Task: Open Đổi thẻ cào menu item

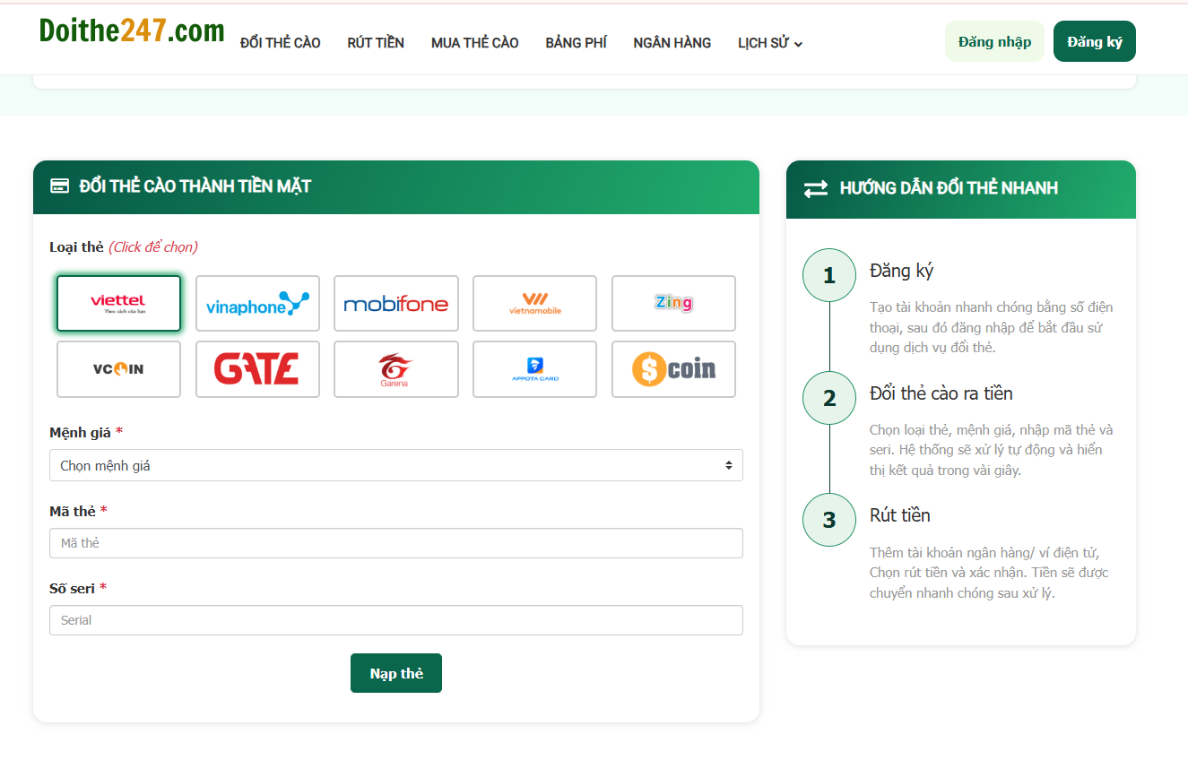Action: (281, 43)
